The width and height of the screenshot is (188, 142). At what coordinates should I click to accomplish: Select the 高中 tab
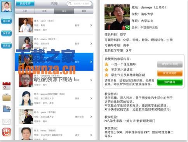(64, 11)
